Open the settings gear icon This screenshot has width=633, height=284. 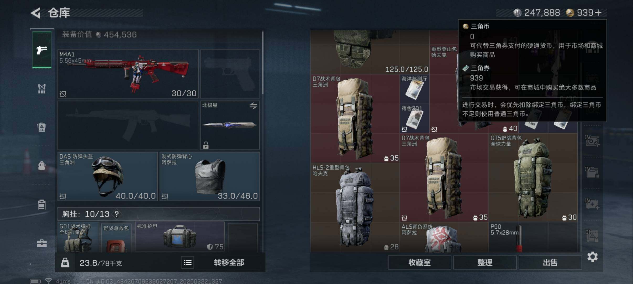coord(592,257)
